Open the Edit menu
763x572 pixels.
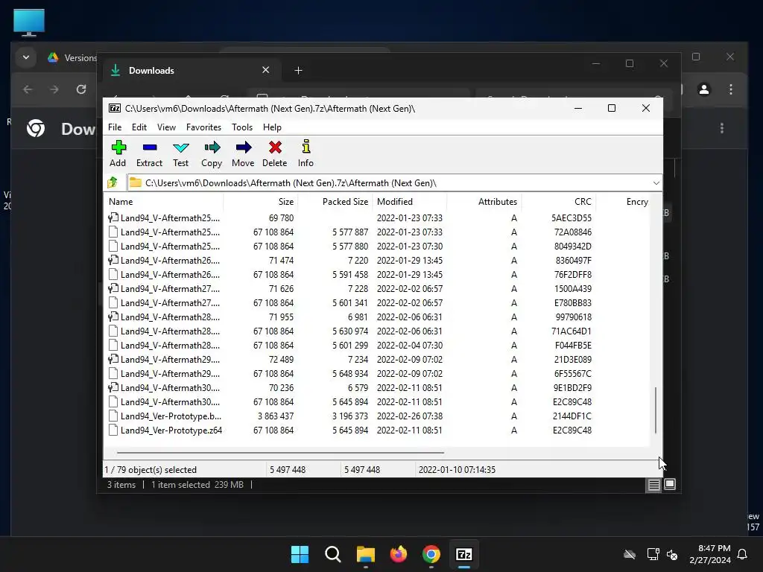tap(139, 127)
